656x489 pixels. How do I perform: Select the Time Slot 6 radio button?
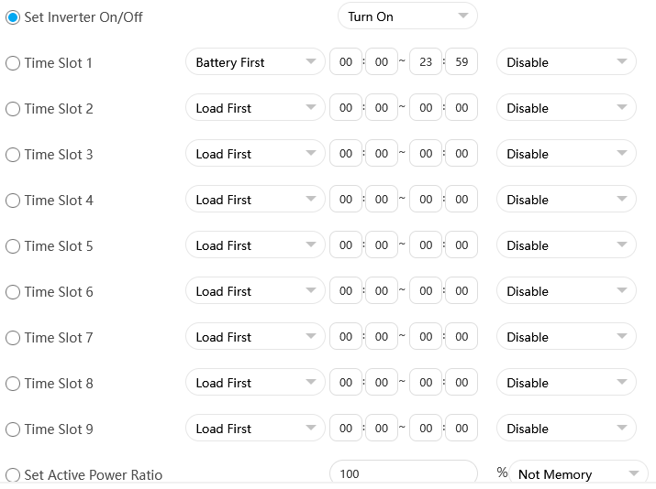tap(13, 292)
